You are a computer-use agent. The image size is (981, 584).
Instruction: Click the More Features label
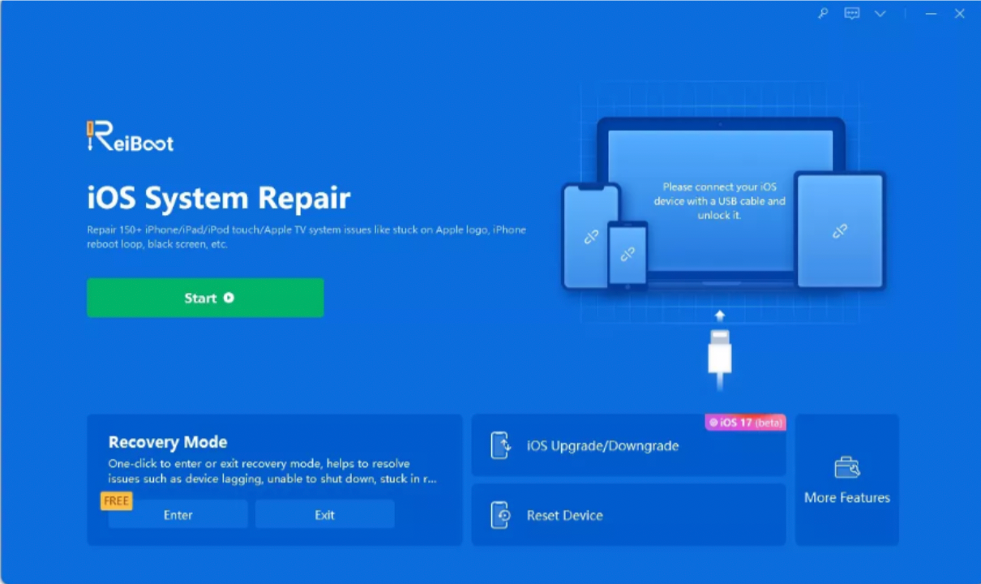click(x=846, y=498)
